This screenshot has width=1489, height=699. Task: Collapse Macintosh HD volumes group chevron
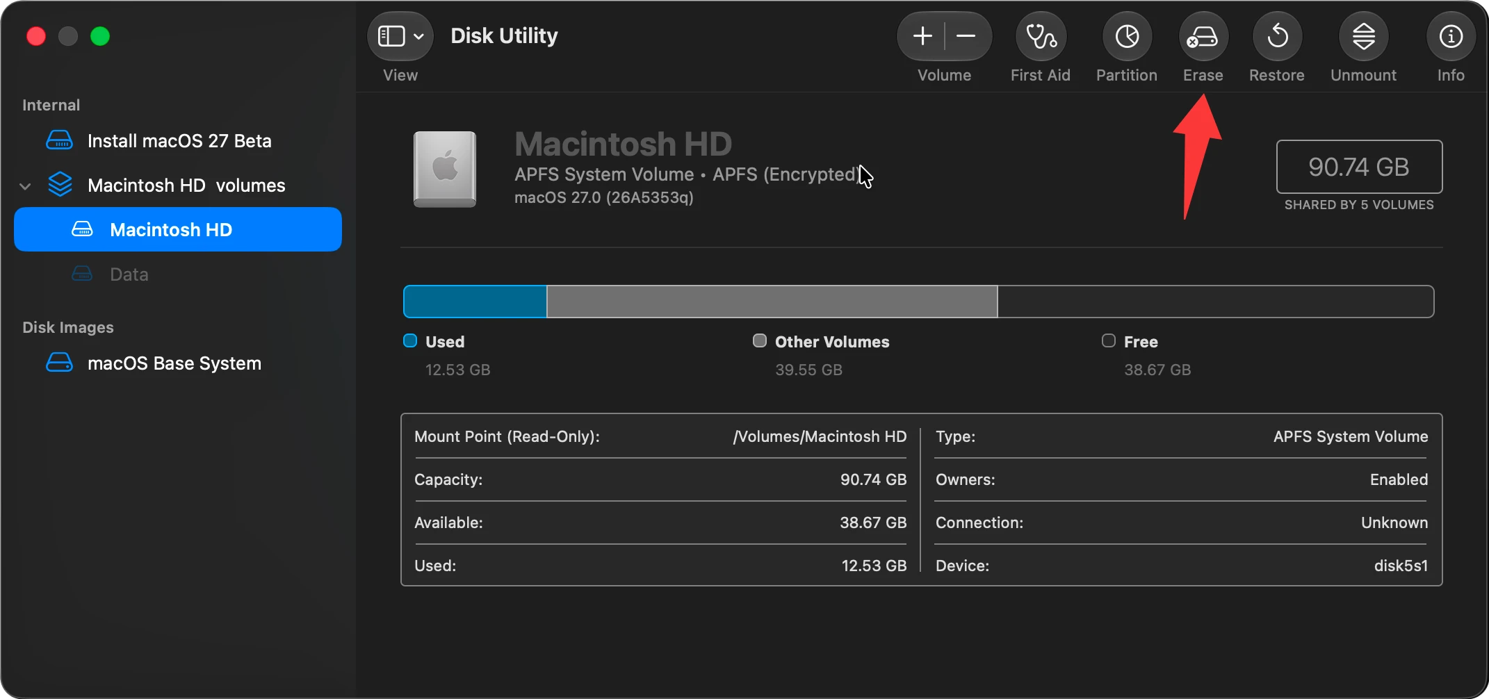pyautogui.click(x=26, y=186)
